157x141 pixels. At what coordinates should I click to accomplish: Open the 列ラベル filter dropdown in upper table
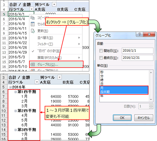(x=54, y=4)
